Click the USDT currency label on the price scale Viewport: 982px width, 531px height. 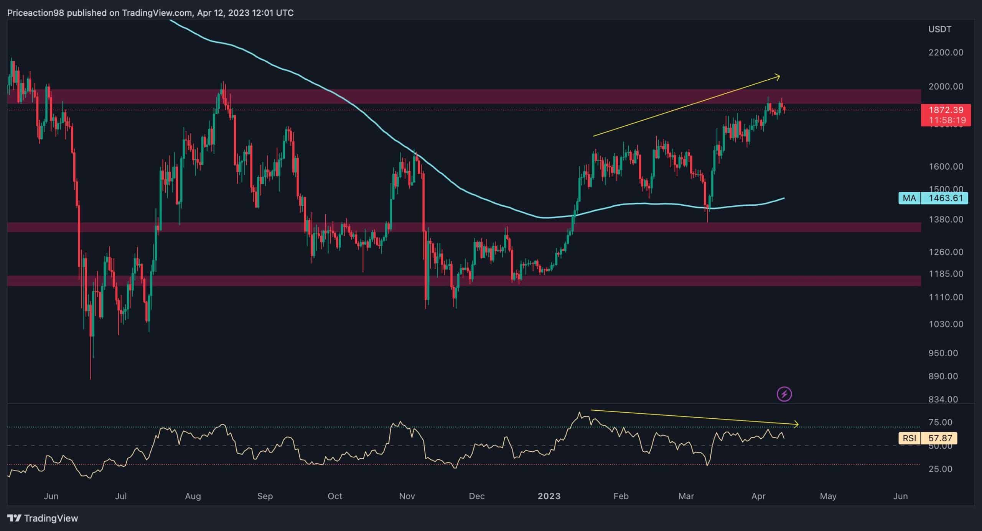click(x=939, y=29)
